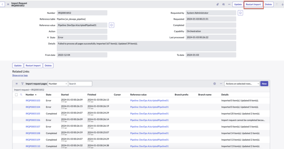Open Actions on selected rows dropdown
Screen dimensions: 284x149
pyautogui.click(x=242, y=84)
